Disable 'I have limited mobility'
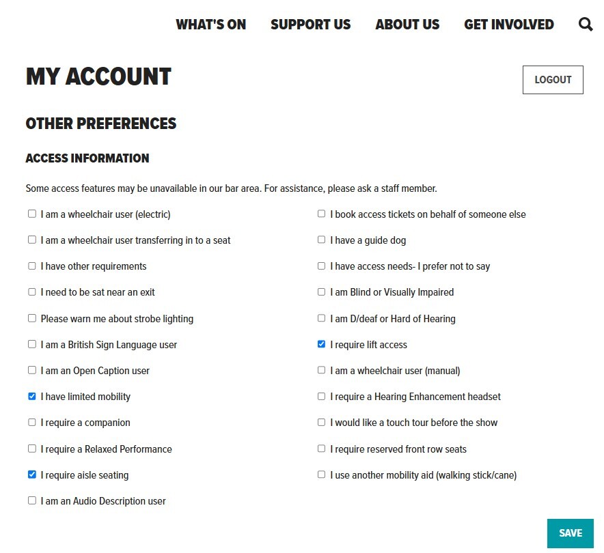Screen dimensions: 604x553 (x=32, y=396)
